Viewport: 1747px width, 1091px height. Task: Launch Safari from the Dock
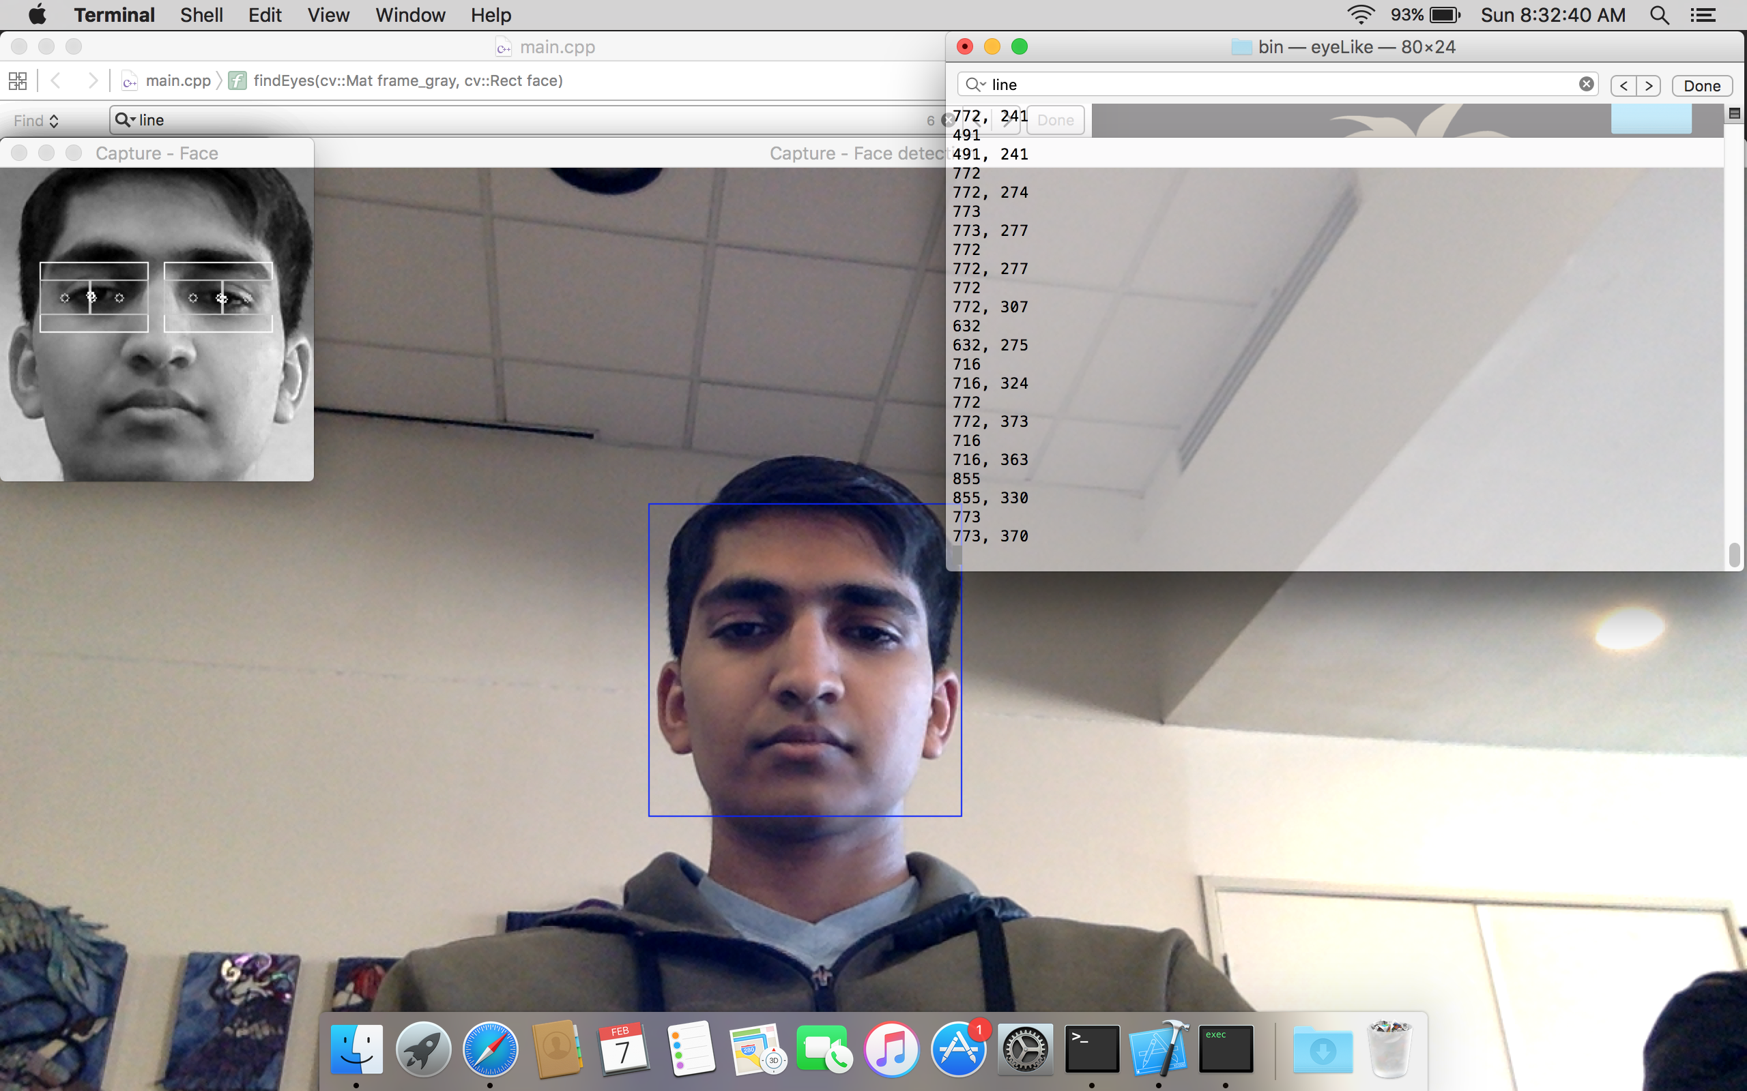(x=490, y=1049)
